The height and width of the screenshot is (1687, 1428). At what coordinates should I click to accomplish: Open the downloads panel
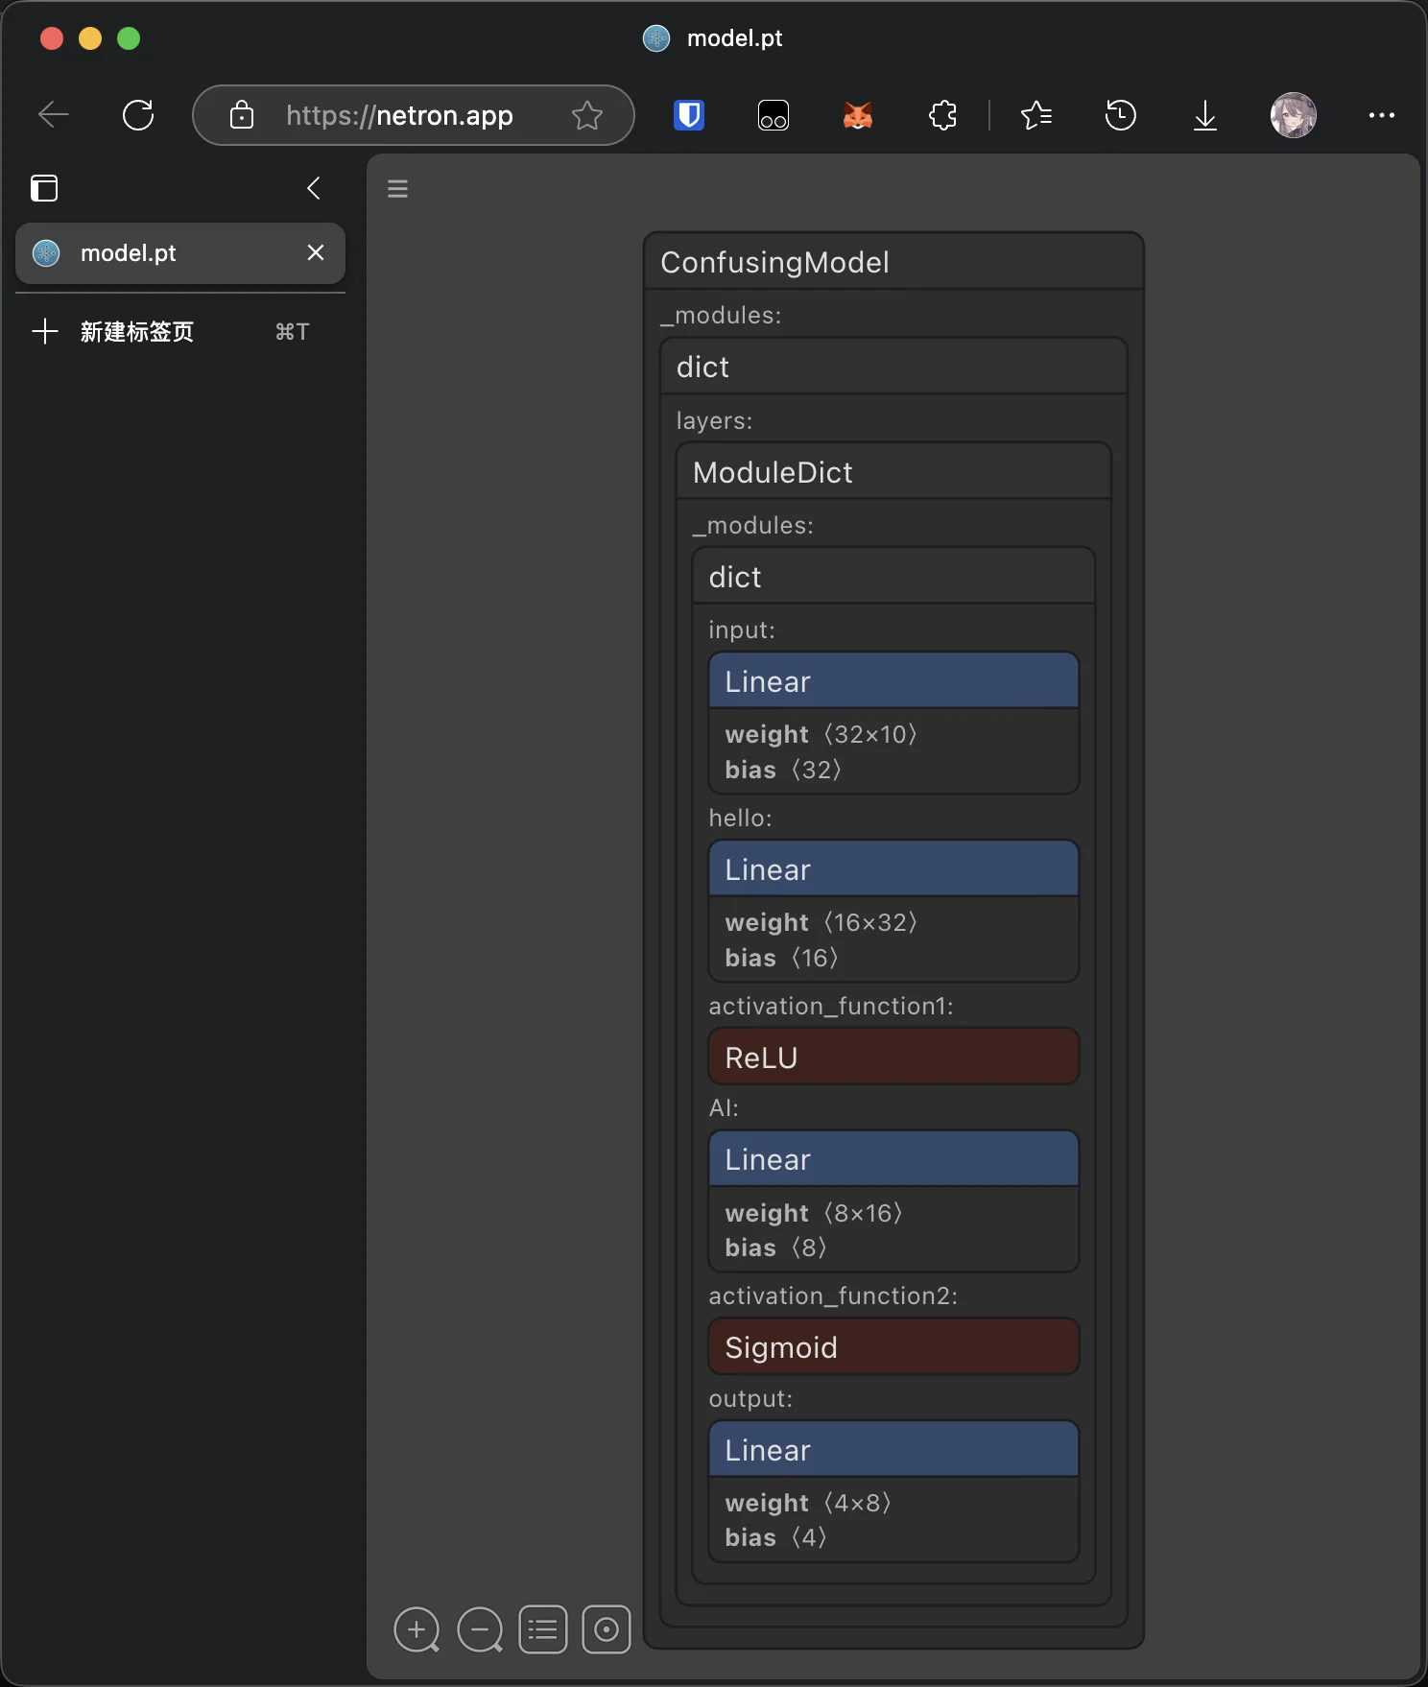tap(1204, 115)
